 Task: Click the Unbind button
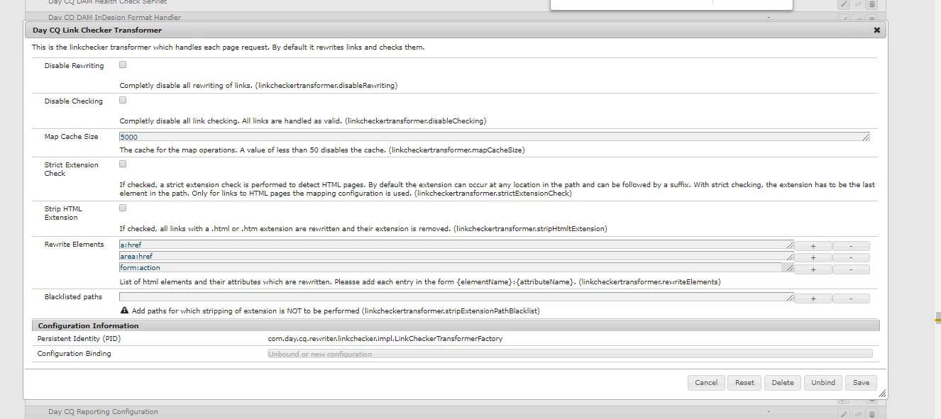[x=823, y=382]
